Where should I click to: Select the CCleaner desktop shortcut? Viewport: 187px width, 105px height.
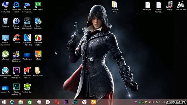click(16, 39)
